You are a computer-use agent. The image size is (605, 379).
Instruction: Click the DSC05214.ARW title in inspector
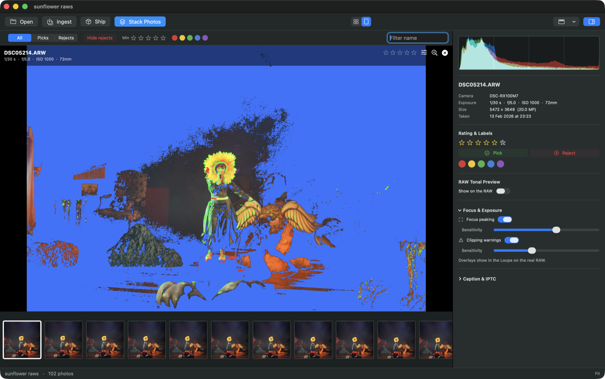point(479,85)
